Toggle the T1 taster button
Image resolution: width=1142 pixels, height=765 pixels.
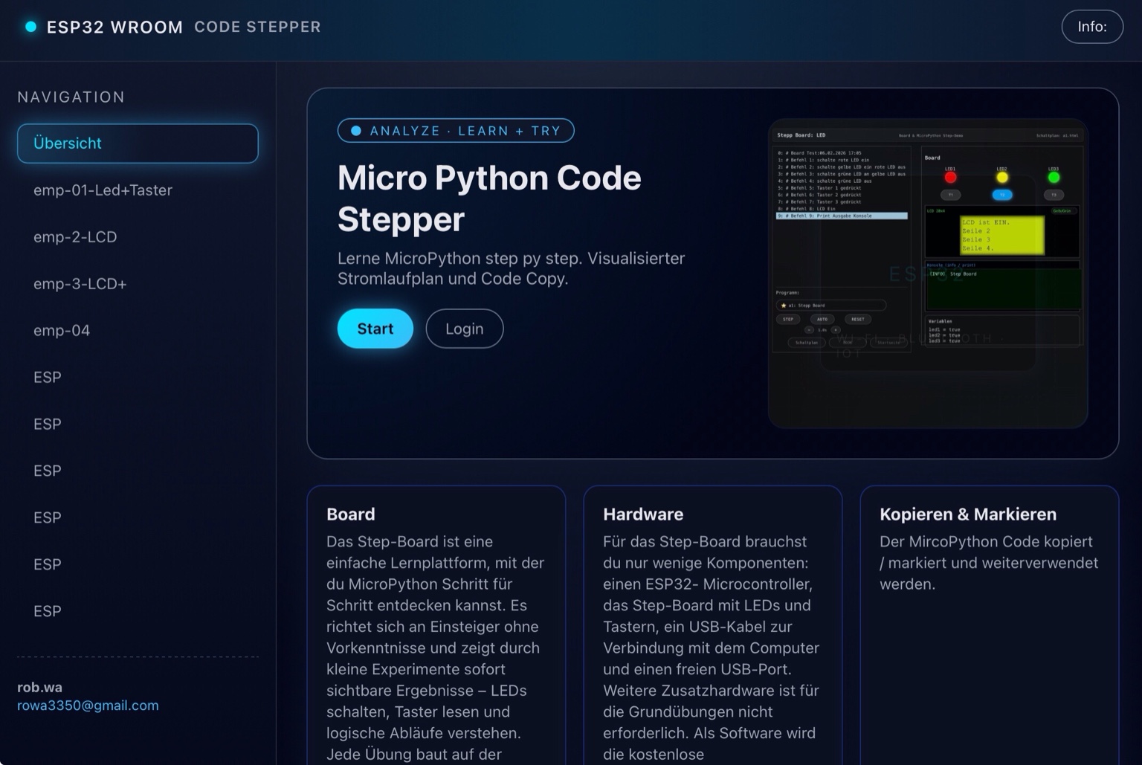coord(950,195)
